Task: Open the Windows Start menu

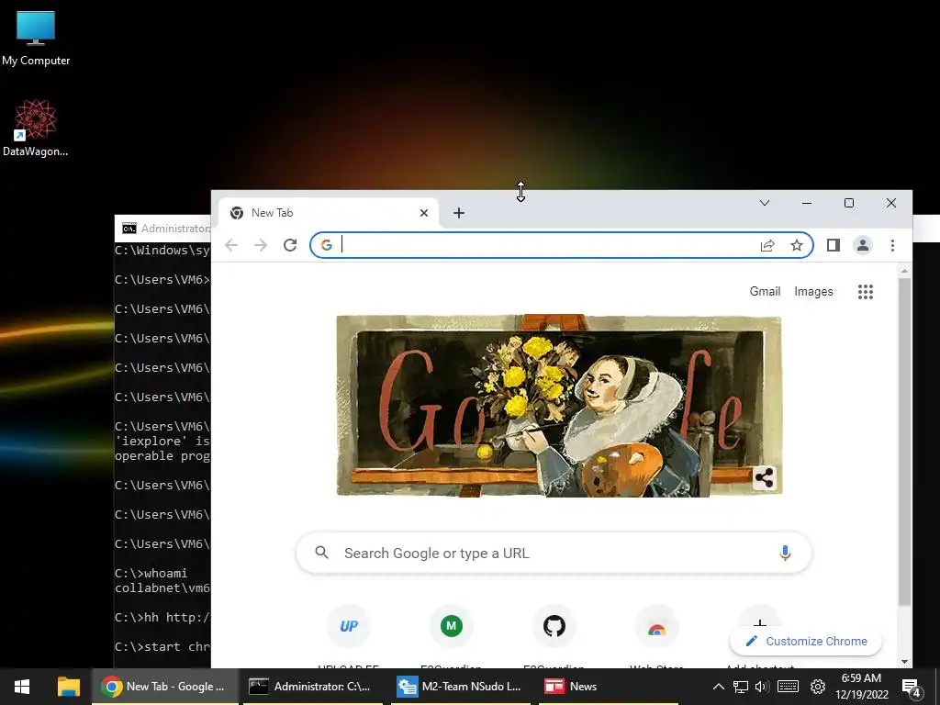Action: pyautogui.click(x=22, y=687)
